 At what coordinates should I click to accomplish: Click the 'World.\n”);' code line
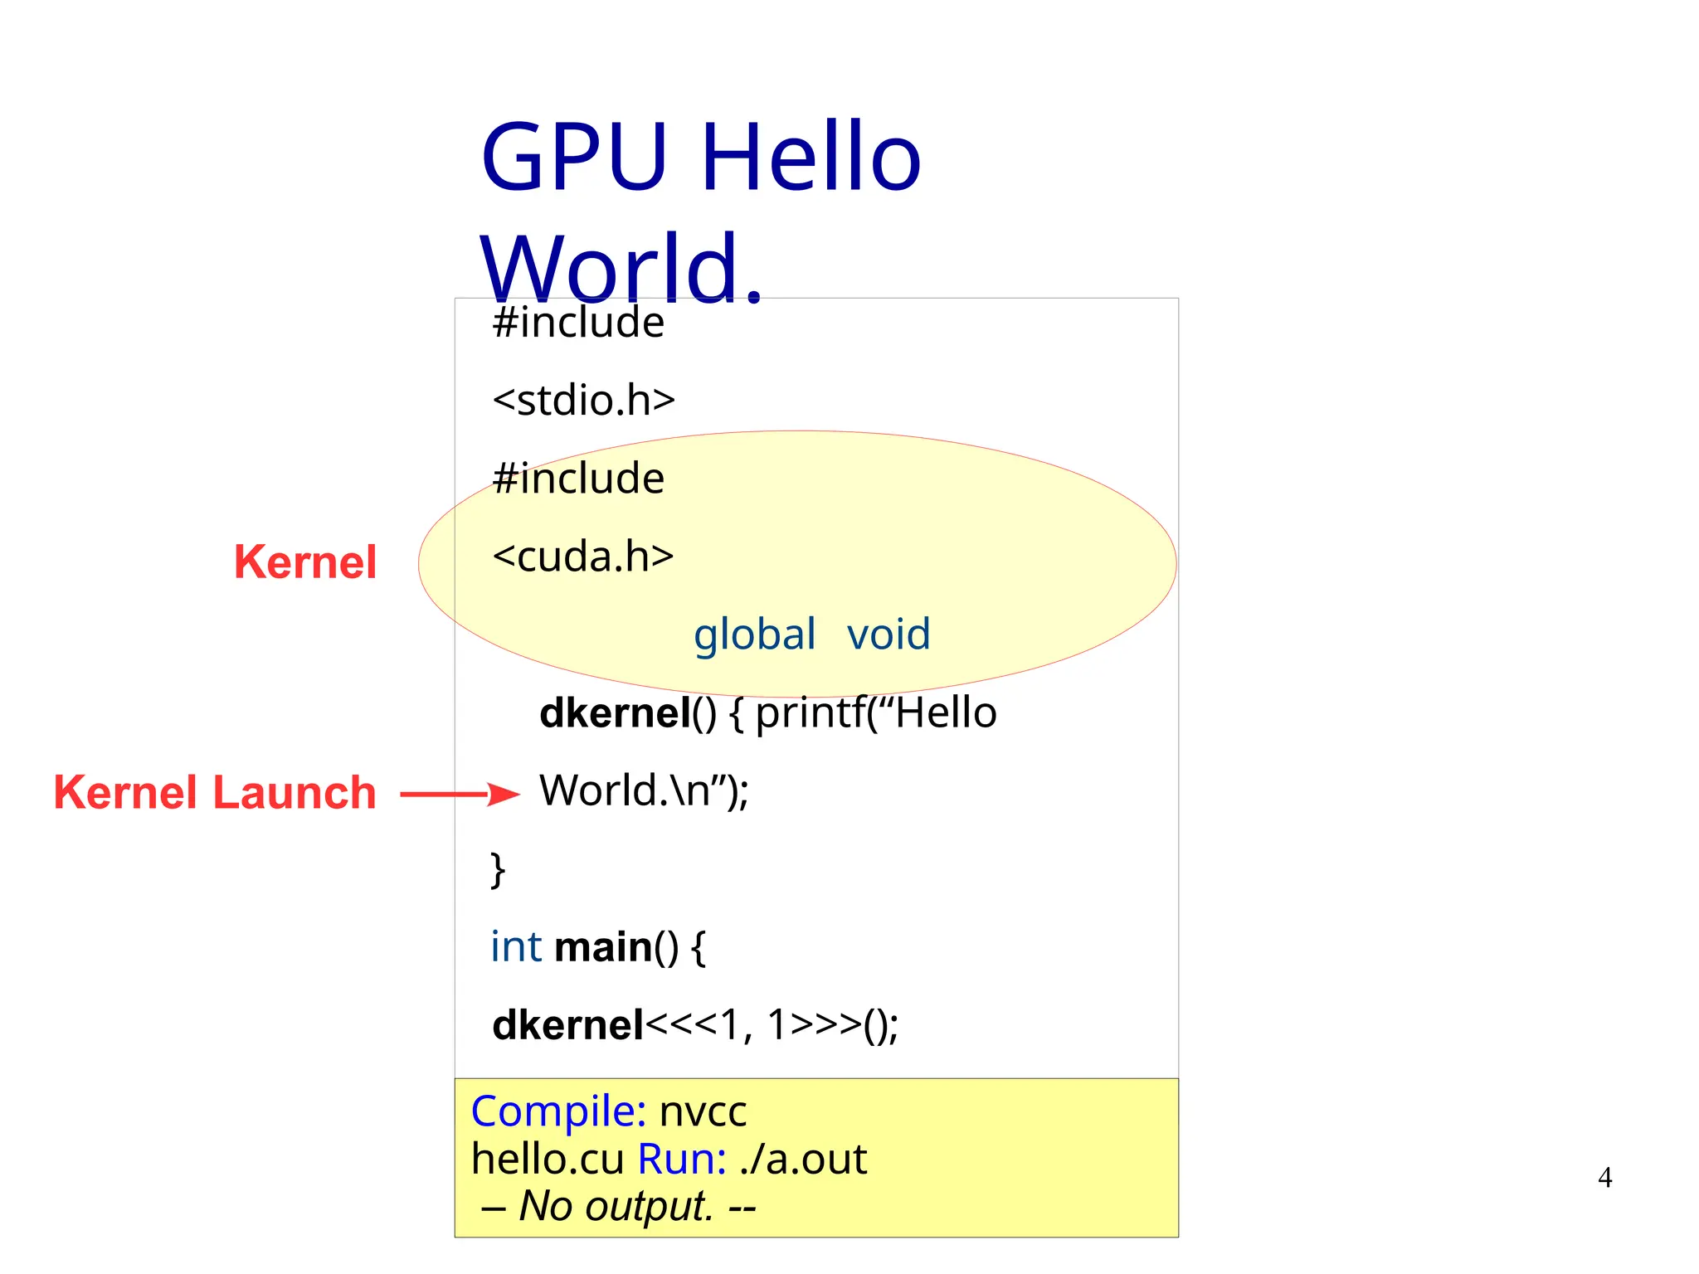click(x=645, y=791)
